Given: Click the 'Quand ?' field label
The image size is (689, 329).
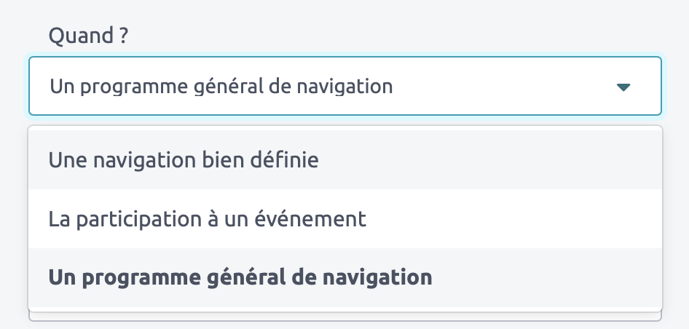Looking at the screenshot, I should 87,36.
